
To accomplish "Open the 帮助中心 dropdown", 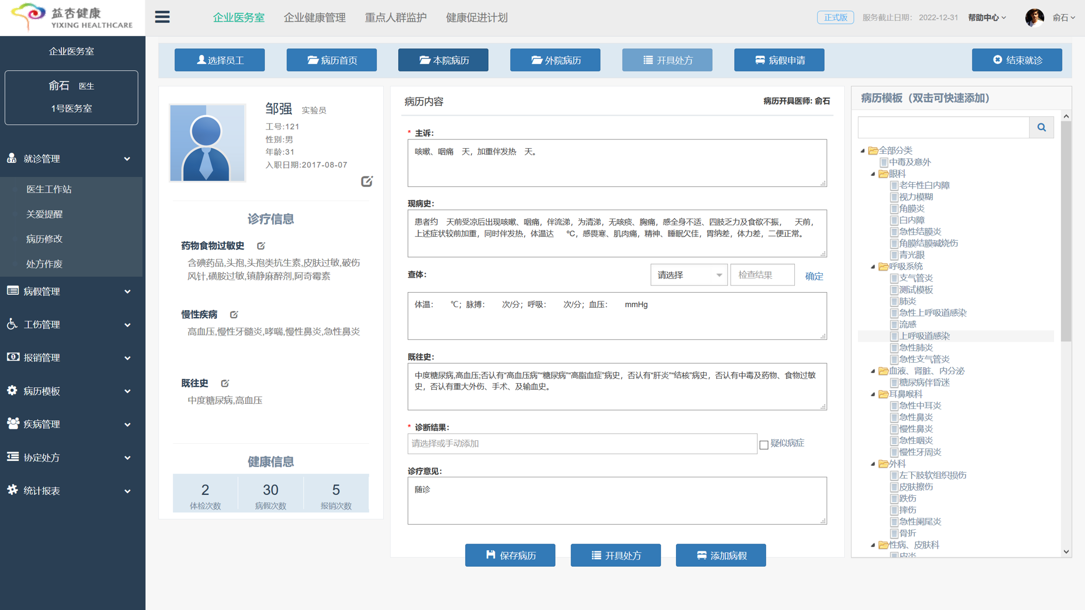I will [x=987, y=17].
